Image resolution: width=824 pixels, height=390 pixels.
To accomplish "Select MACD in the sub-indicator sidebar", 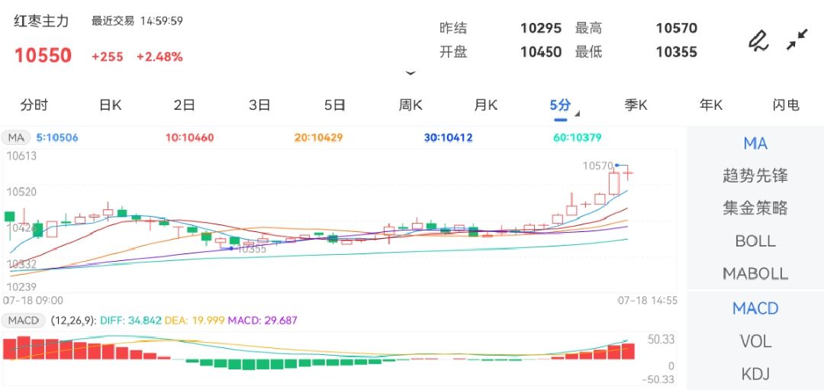I will [x=755, y=308].
